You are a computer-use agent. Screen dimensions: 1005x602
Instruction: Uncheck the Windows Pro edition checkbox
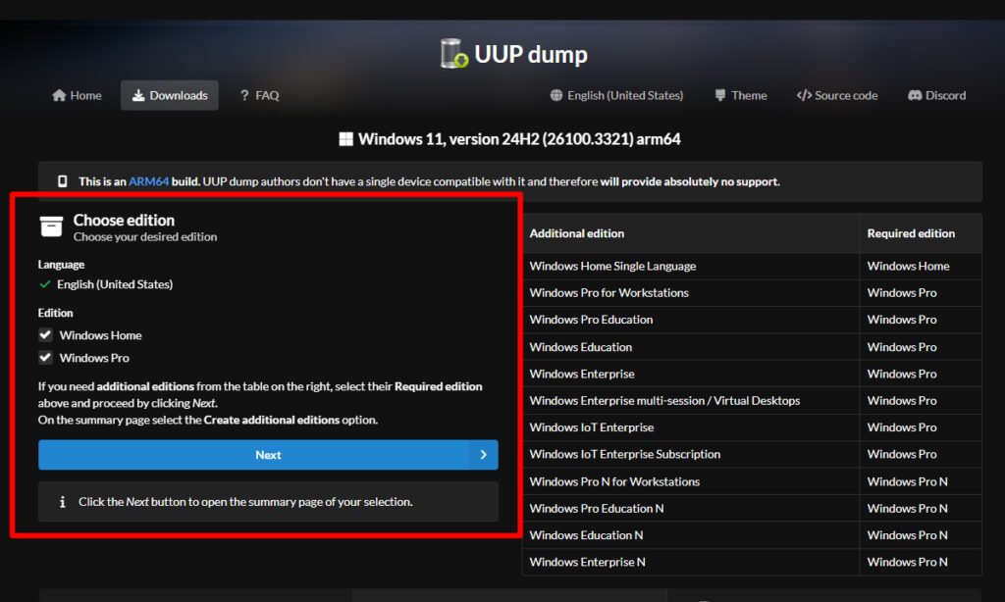pos(45,358)
